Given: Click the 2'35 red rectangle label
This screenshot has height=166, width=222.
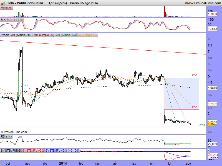Looking at the screenshot, I should [x=195, y=107].
